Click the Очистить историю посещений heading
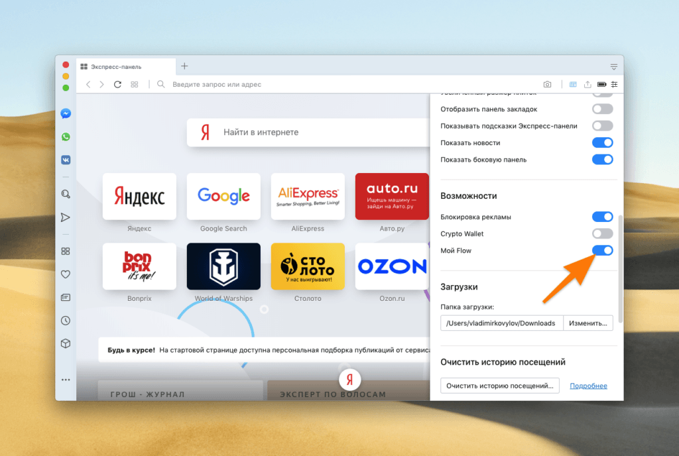This screenshot has width=679, height=456. (x=503, y=362)
